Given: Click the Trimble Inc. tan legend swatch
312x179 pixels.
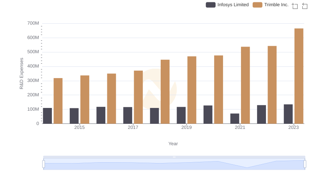Looking at the screenshot, I should (257, 5).
